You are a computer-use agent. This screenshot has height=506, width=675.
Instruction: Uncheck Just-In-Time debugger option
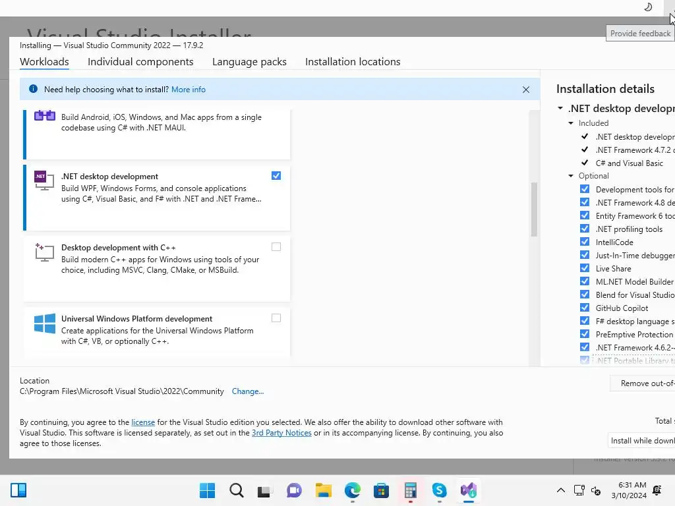pos(584,255)
